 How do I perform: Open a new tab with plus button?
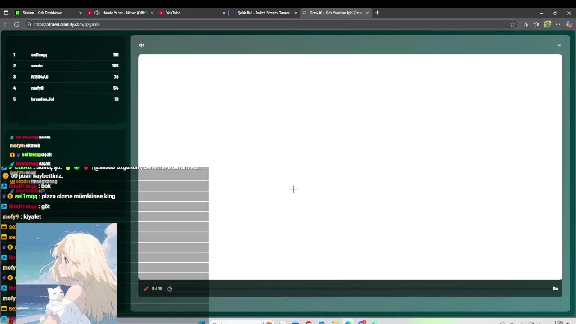point(377,13)
